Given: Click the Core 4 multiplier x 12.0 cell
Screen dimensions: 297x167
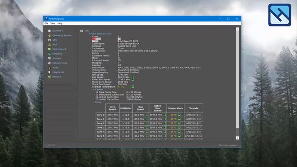Looking at the screenshot, I should pyautogui.click(x=126, y=132).
